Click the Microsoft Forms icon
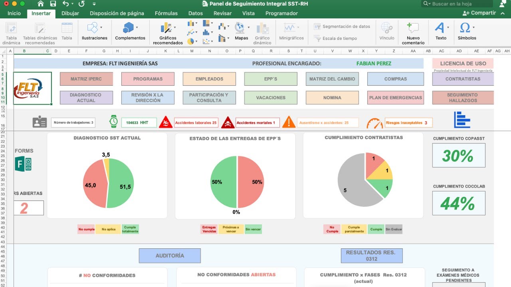Image resolution: width=511 pixels, height=287 pixels. coord(23,164)
